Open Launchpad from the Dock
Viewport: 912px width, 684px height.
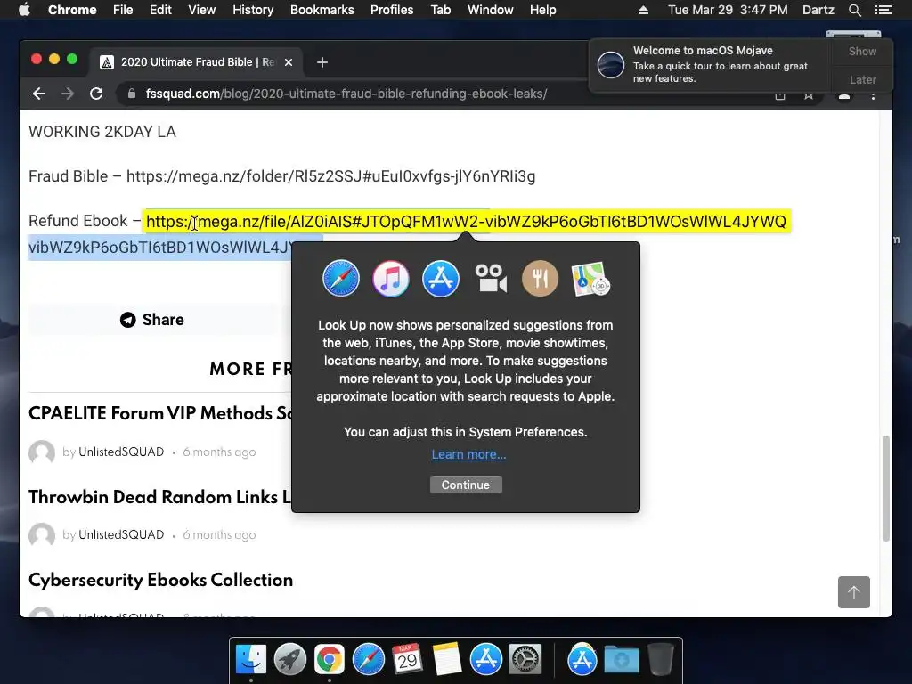[290, 660]
